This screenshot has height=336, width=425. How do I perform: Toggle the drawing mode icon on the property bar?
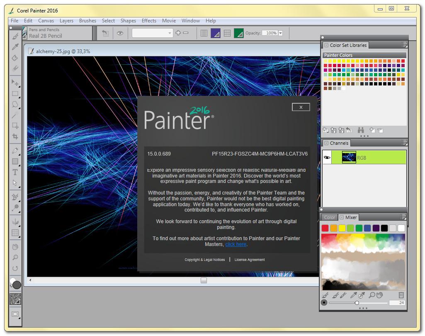pos(105,33)
